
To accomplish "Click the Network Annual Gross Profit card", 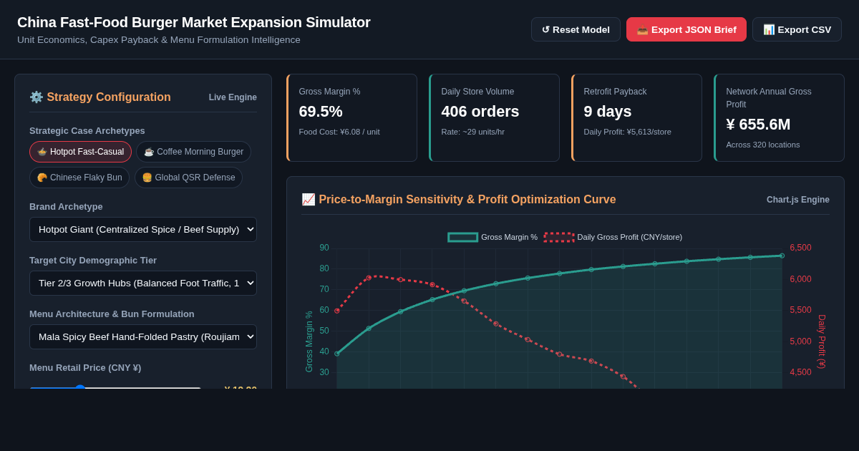I will (779, 117).
